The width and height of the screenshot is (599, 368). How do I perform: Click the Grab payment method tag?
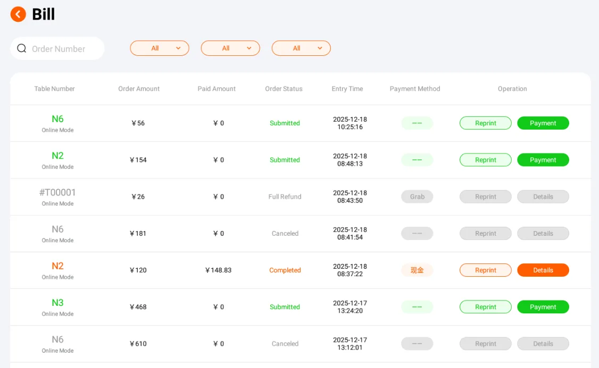417,197
